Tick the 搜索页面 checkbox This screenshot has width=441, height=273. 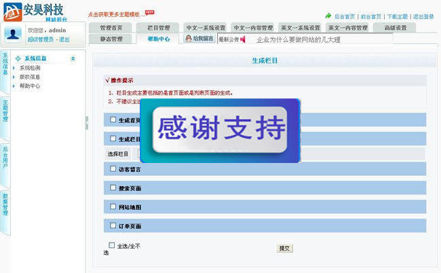[113, 187]
